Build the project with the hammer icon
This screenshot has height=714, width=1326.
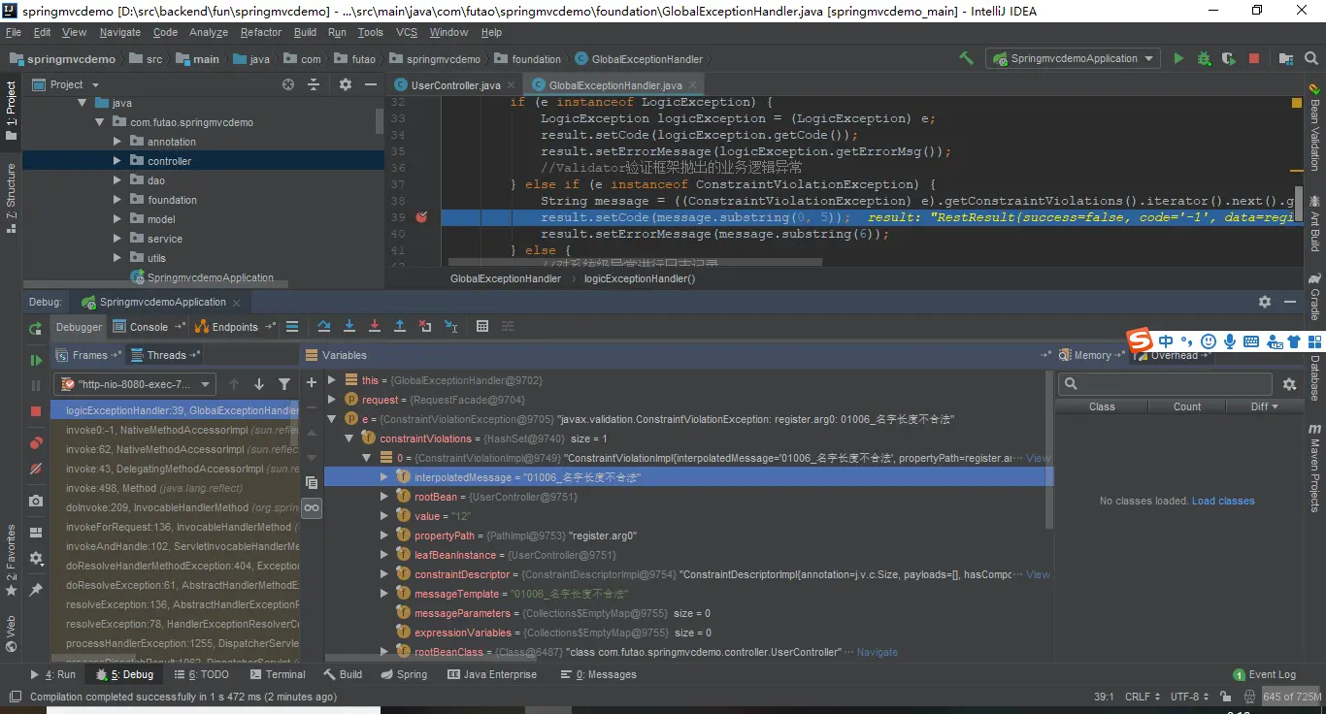(966, 58)
